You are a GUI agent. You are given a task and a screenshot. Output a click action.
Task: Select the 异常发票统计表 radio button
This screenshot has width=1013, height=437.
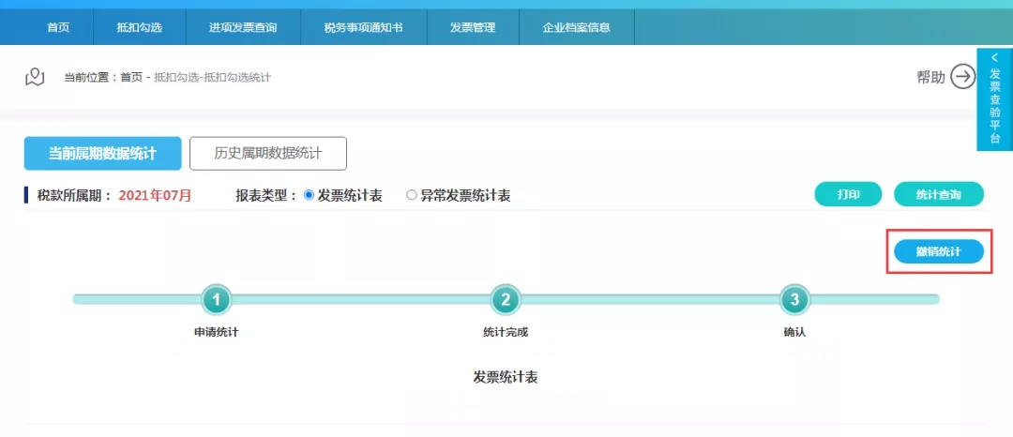pyautogui.click(x=411, y=195)
